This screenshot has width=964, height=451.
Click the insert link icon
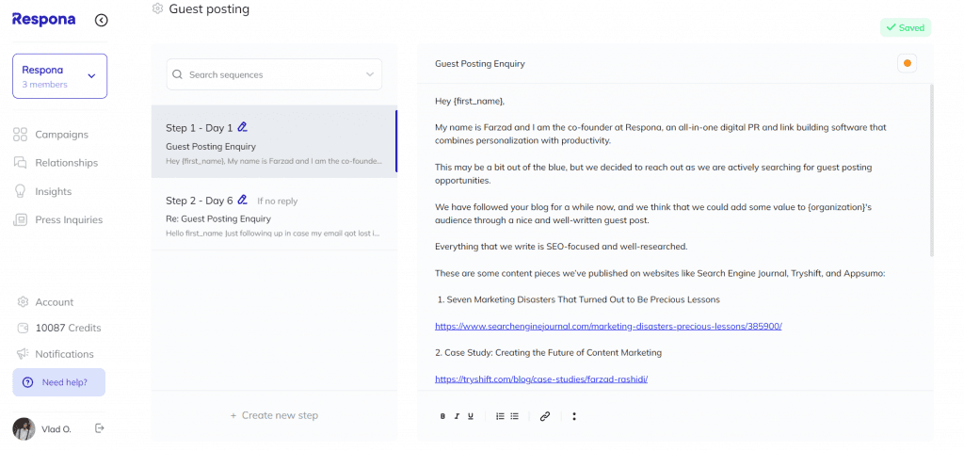[544, 416]
